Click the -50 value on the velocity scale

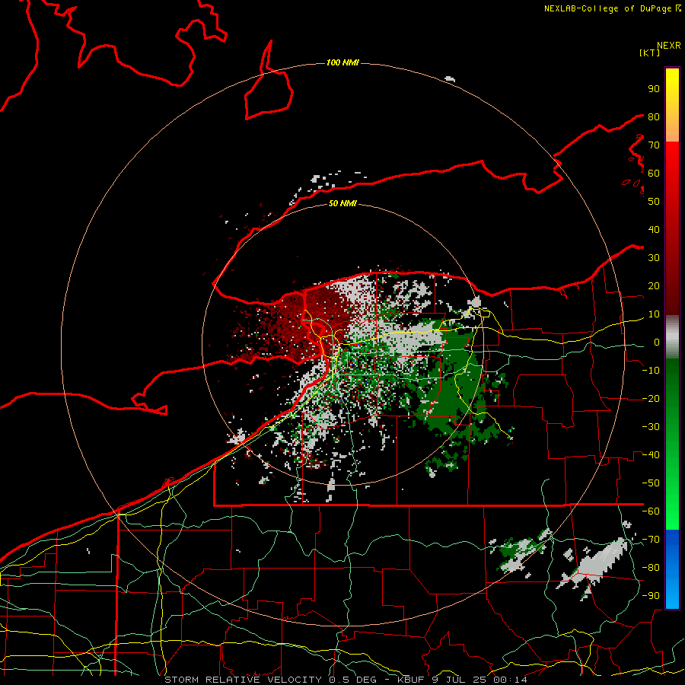651,483
